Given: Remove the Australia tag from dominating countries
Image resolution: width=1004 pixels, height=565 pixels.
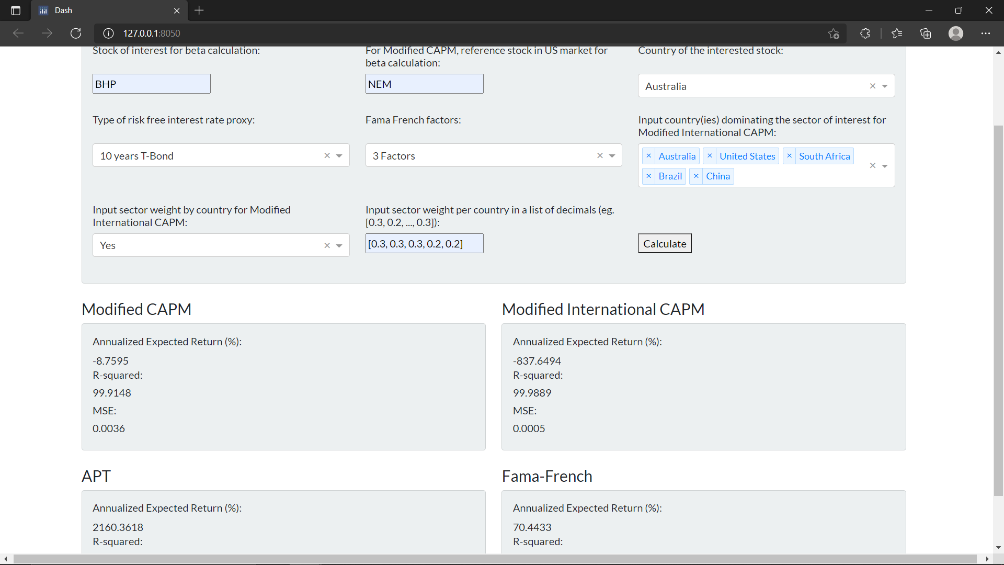Looking at the screenshot, I should 648,156.
